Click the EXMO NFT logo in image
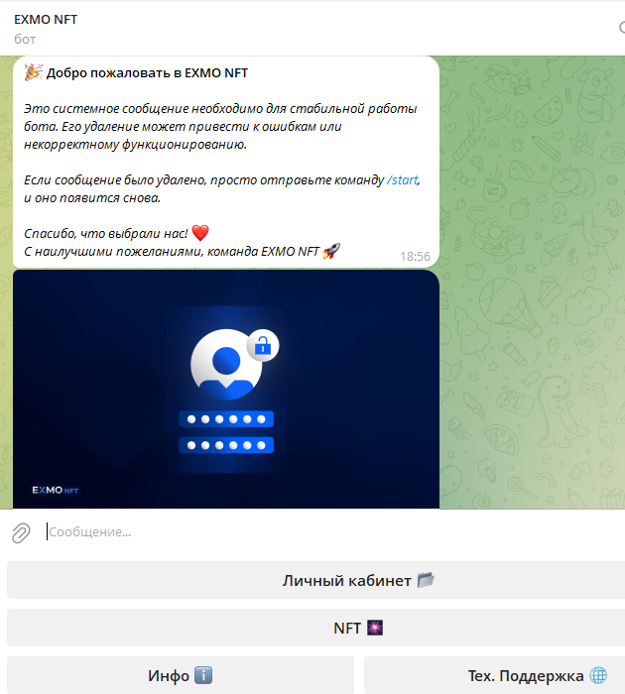The height and width of the screenshot is (694, 625). (x=55, y=490)
